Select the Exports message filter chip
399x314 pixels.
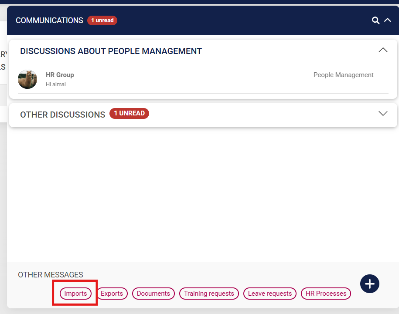(112, 294)
